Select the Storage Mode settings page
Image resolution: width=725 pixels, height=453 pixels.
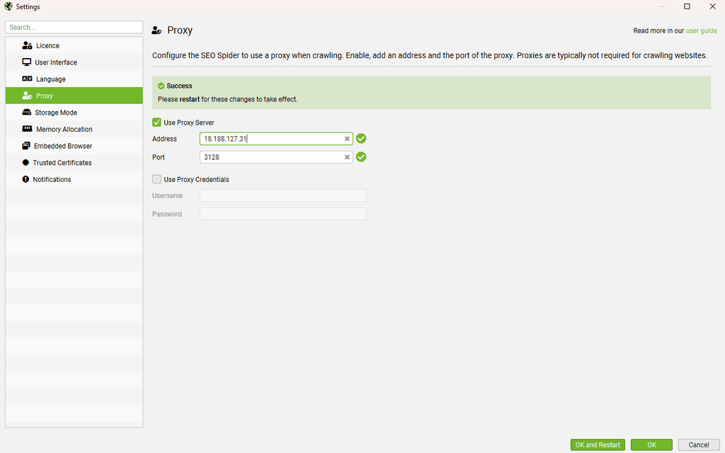pyautogui.click(x=74, y=113)
